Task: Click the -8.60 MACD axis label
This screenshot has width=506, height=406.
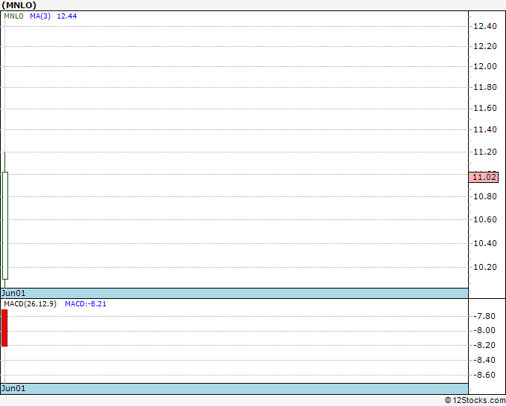Action: point(484,375)
